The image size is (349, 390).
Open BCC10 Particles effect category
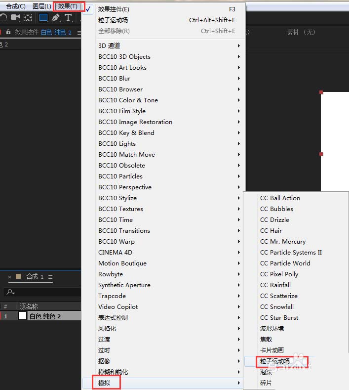point(164,176)
